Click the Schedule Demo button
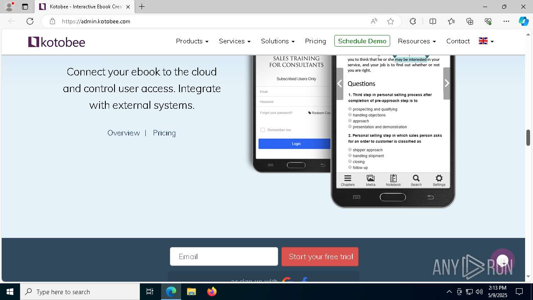The image size is (533, 300). [362, 41]
